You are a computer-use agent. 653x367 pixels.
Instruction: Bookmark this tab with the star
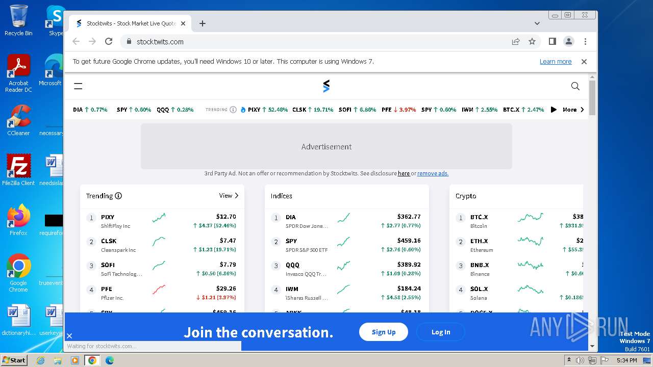tap(532, 42)
